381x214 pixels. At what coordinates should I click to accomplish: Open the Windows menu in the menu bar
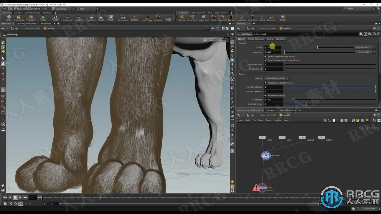tap(35, 9)
